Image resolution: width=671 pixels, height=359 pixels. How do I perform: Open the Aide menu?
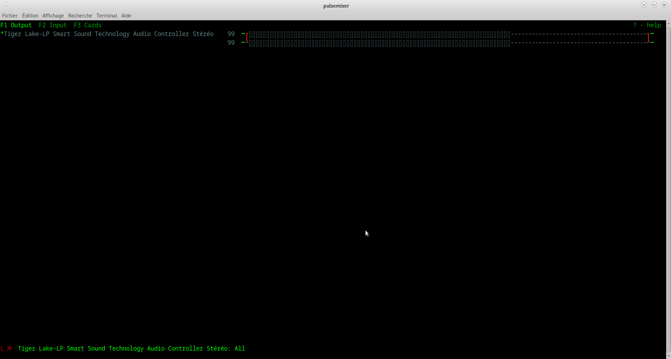tap(126, 16)
